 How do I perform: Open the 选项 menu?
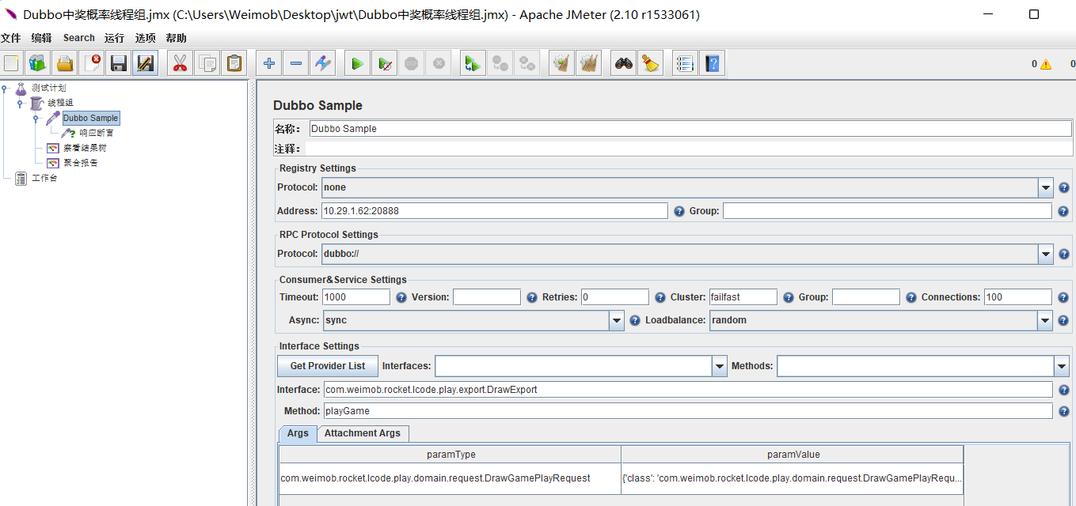coord(146,38)
